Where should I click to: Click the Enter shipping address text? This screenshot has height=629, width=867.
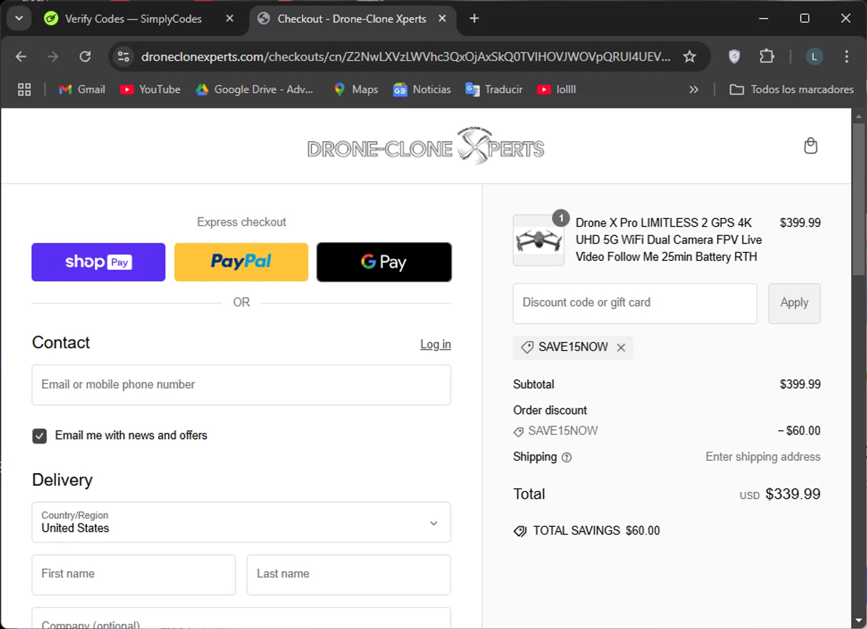762,457
